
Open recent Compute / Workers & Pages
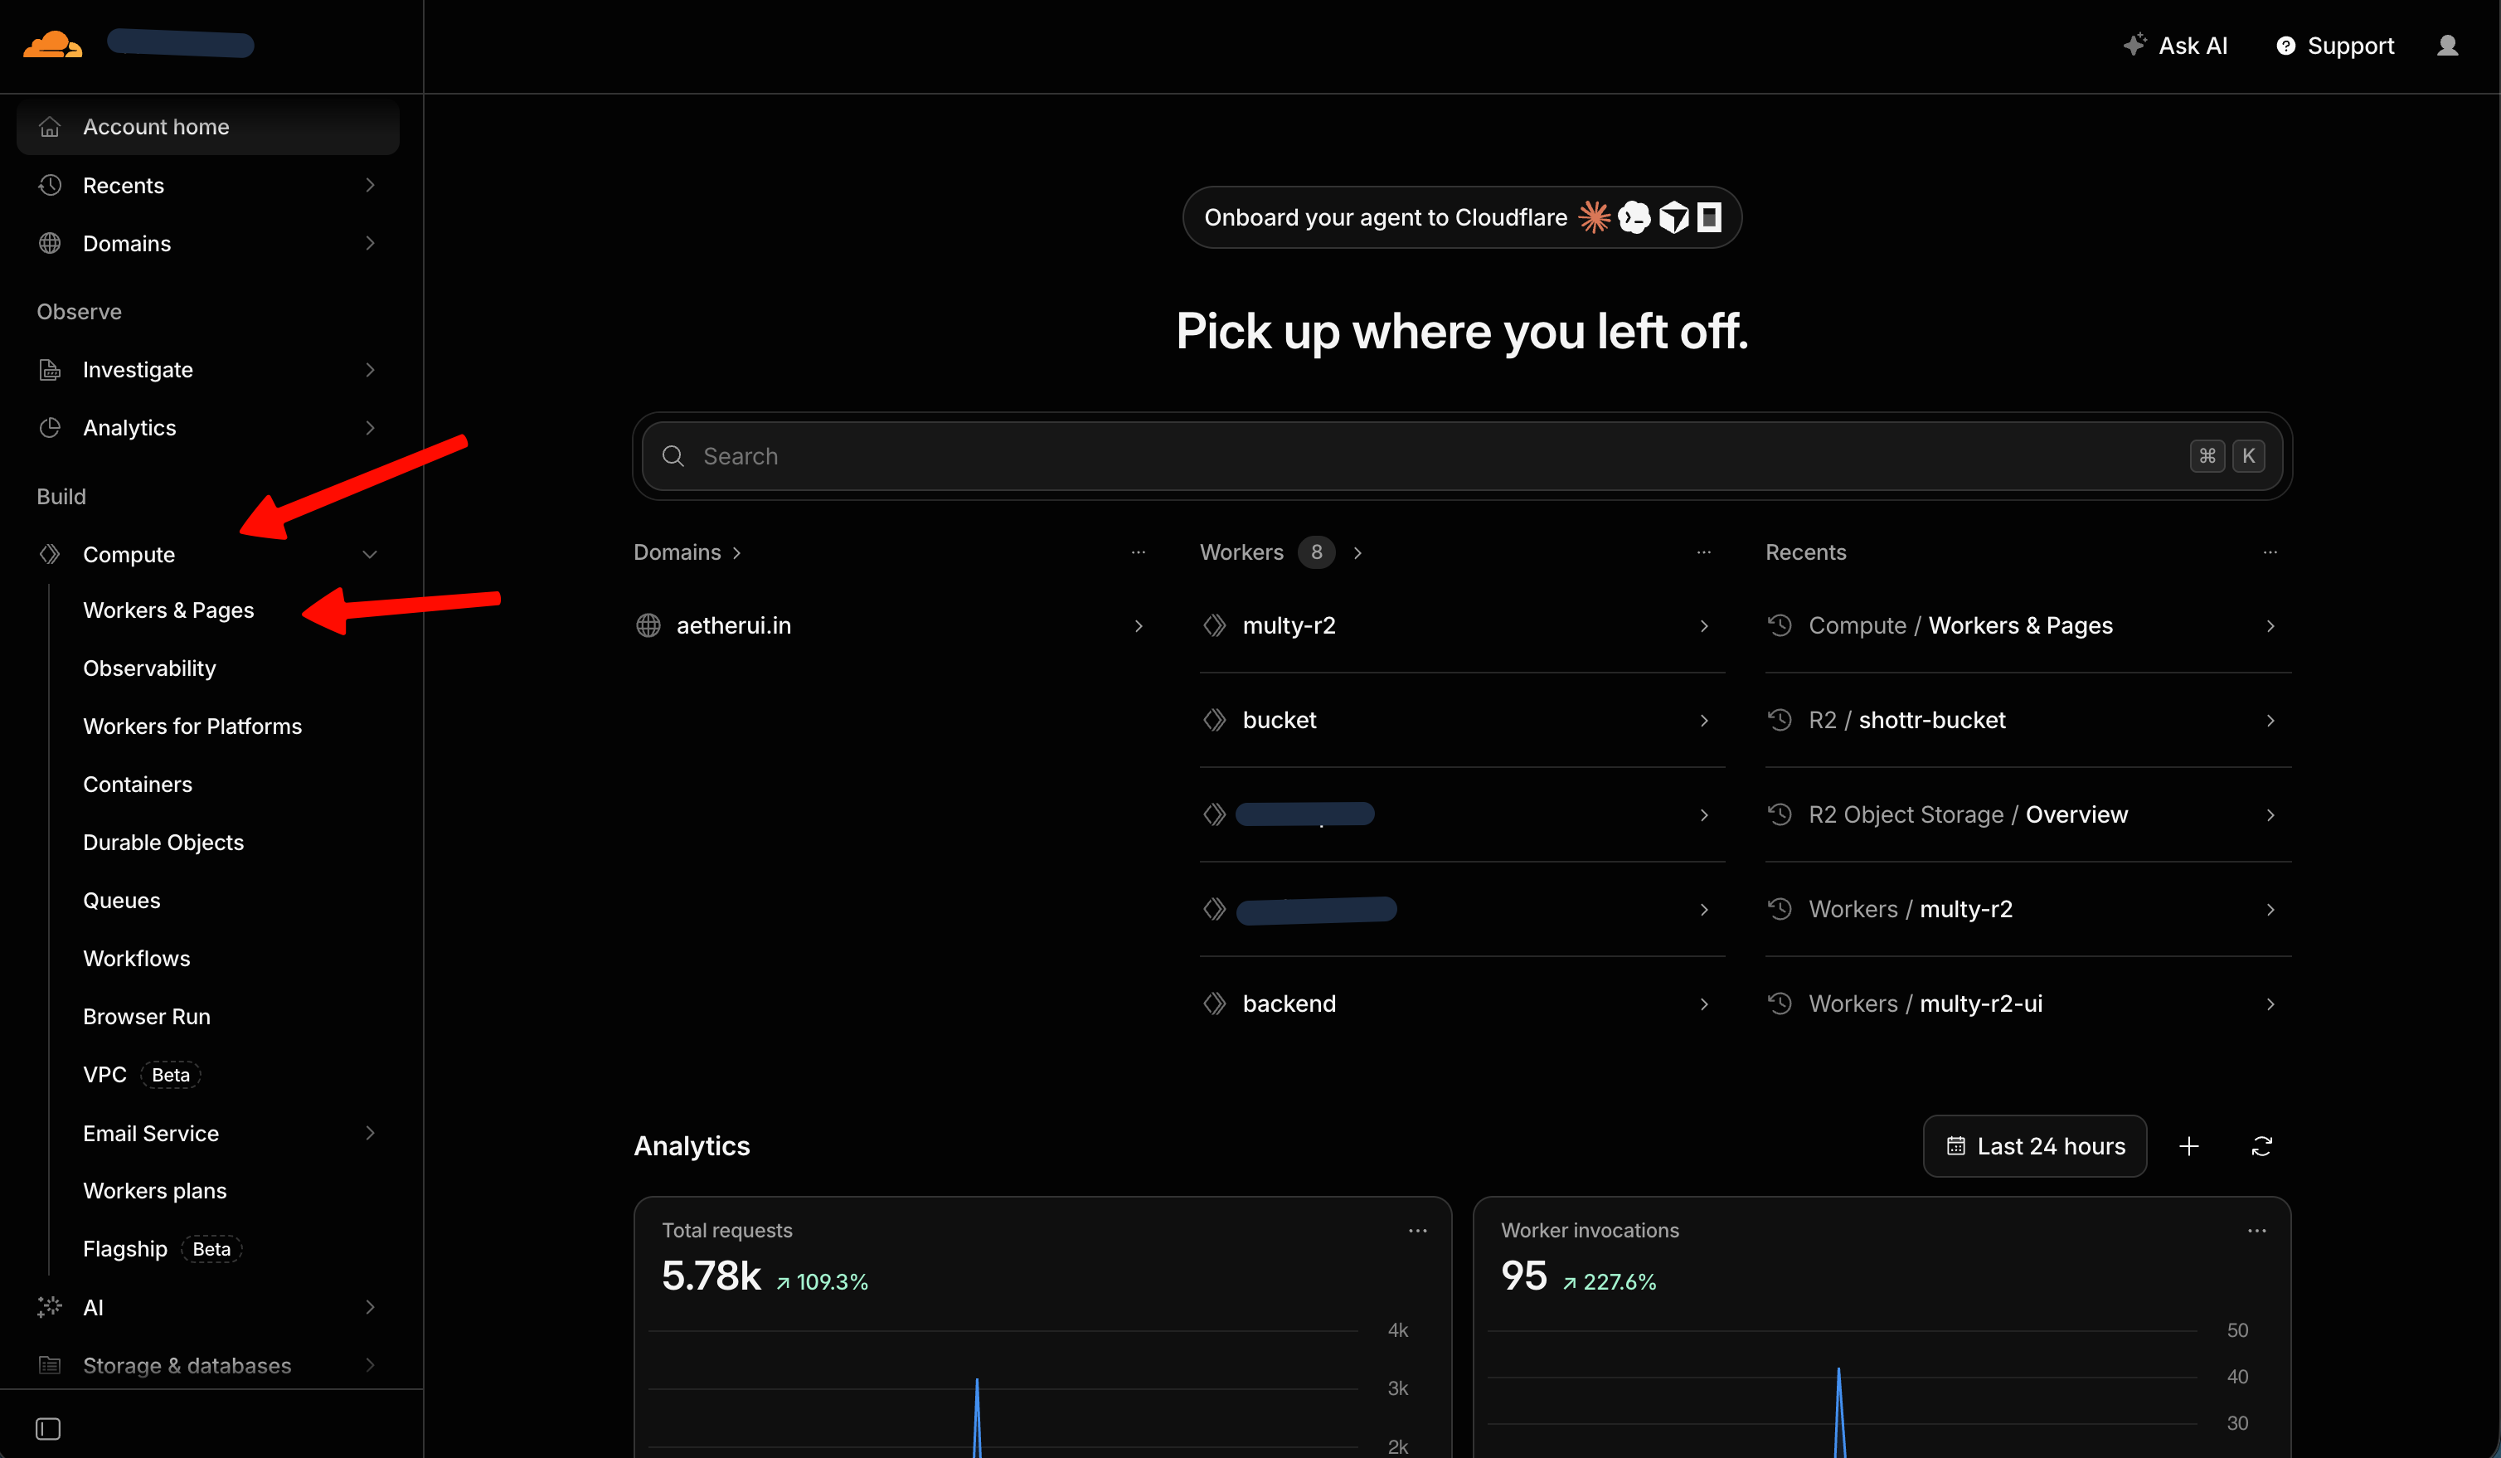coord(2028,625)
